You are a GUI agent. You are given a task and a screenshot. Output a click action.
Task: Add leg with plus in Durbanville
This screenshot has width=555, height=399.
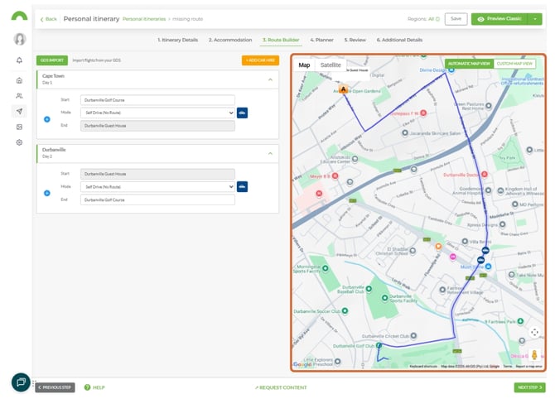pyautogui.click(x=46, y=193)
